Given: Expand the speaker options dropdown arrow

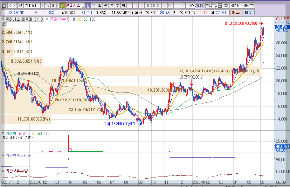Looking at the screenshot, I should pos(58,6).
